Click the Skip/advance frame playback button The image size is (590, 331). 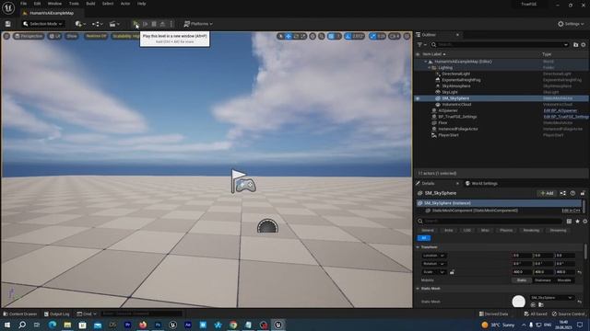pos(146,24)
